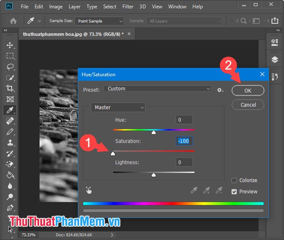Click the Cancel button
This screenshot has height=240, width=284.
248,105
